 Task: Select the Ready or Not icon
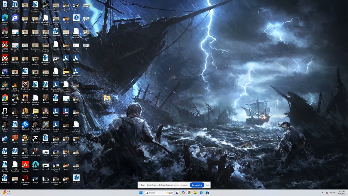click(x=46, y=5)
